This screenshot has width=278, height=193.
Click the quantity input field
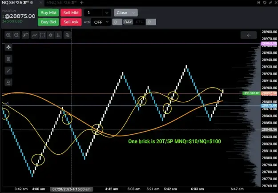[93, 13]
